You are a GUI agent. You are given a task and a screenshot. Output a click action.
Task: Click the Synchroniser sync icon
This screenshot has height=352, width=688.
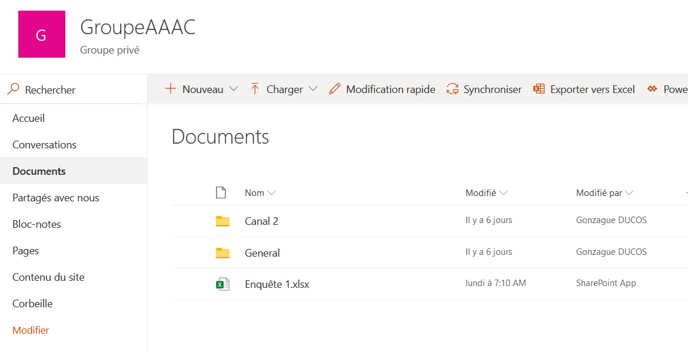(452, 89)
